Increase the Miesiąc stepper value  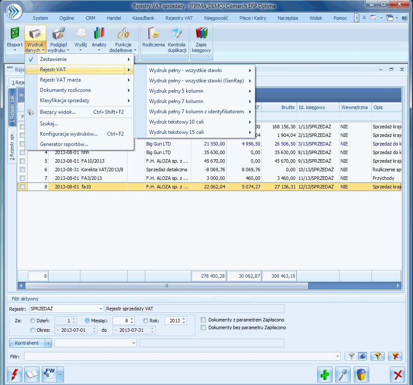(132, 319)
